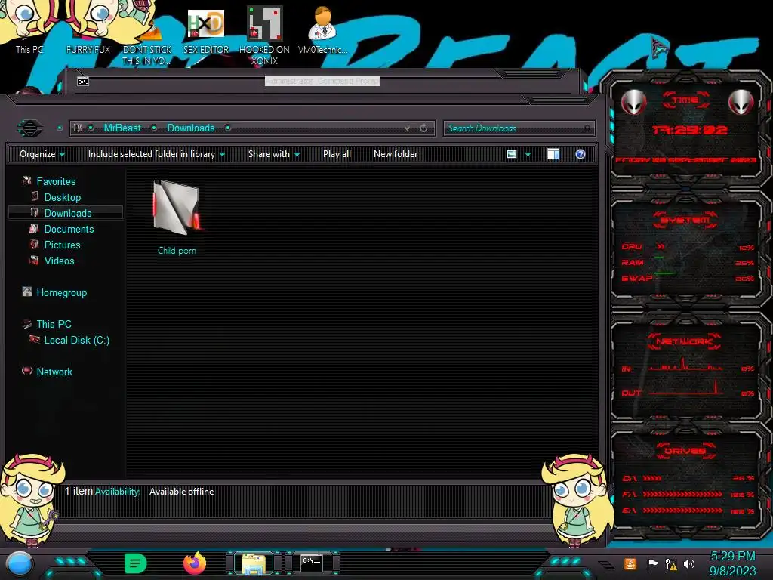The height and width of the screenshot is (580, 773).
Task: Open the Share with dropdown
Action: click(x=274, y=154)
